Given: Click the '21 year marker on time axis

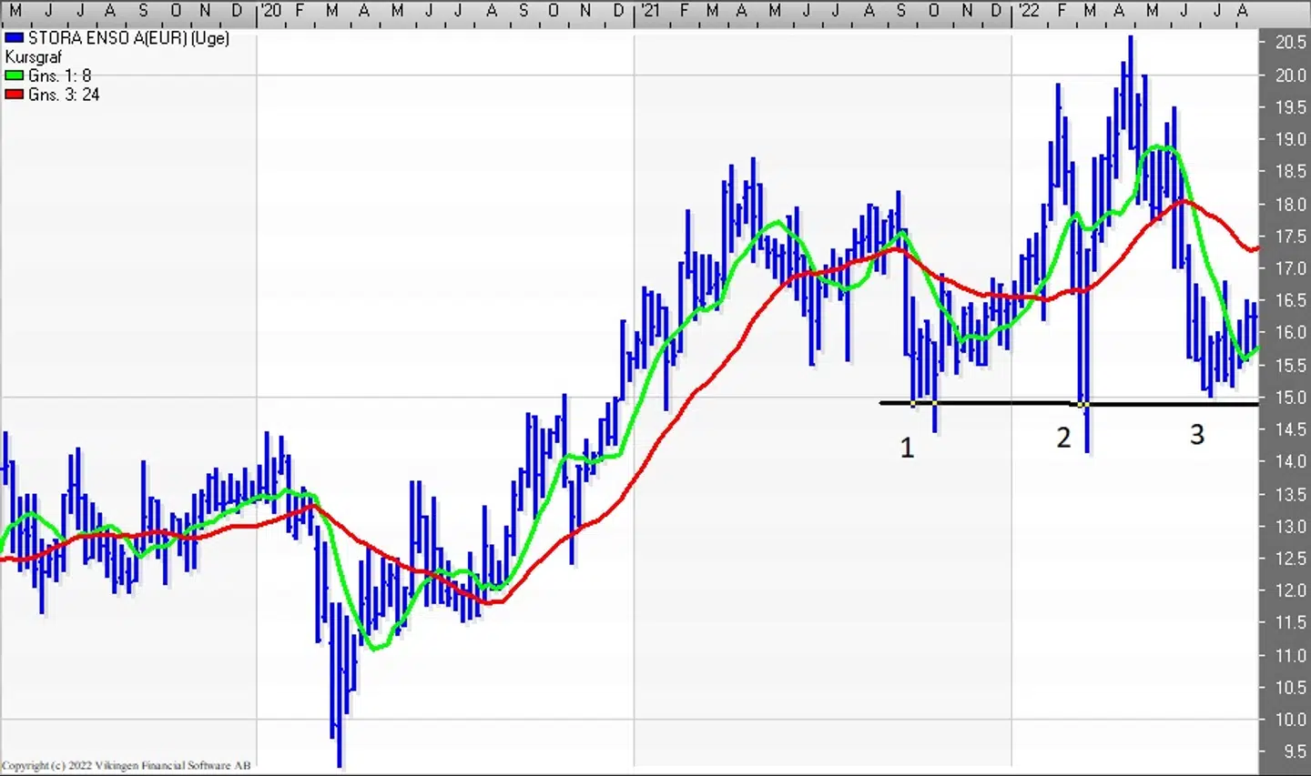Looking at the screenshot, I should 649,11.
